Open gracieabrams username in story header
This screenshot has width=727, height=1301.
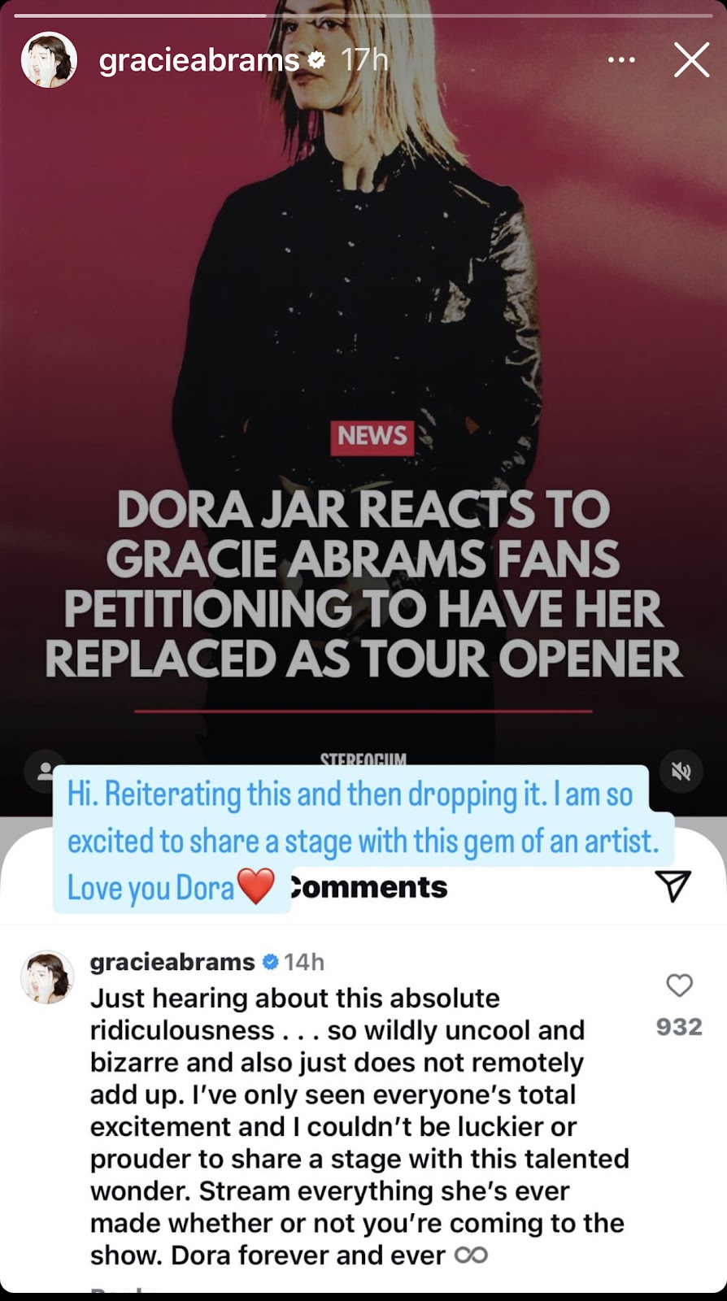198,60
